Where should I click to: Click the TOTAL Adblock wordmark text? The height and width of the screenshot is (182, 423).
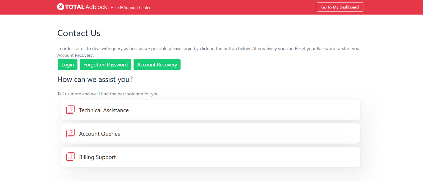click(86, 7)
